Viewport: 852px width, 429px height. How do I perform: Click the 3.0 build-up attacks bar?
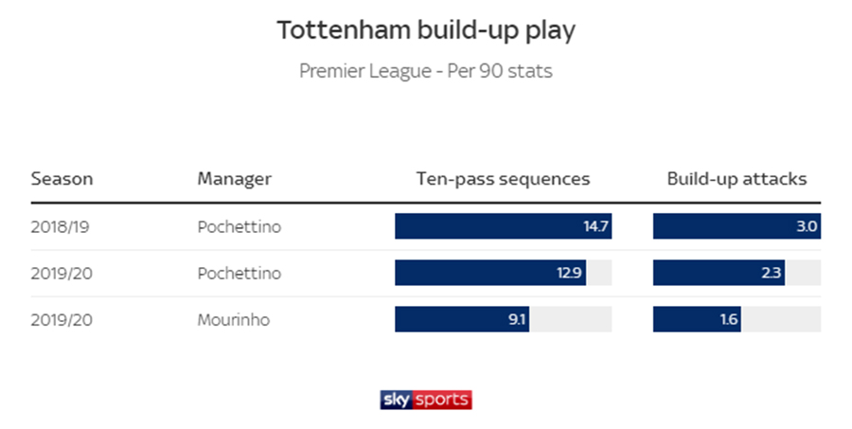(737, 226)
